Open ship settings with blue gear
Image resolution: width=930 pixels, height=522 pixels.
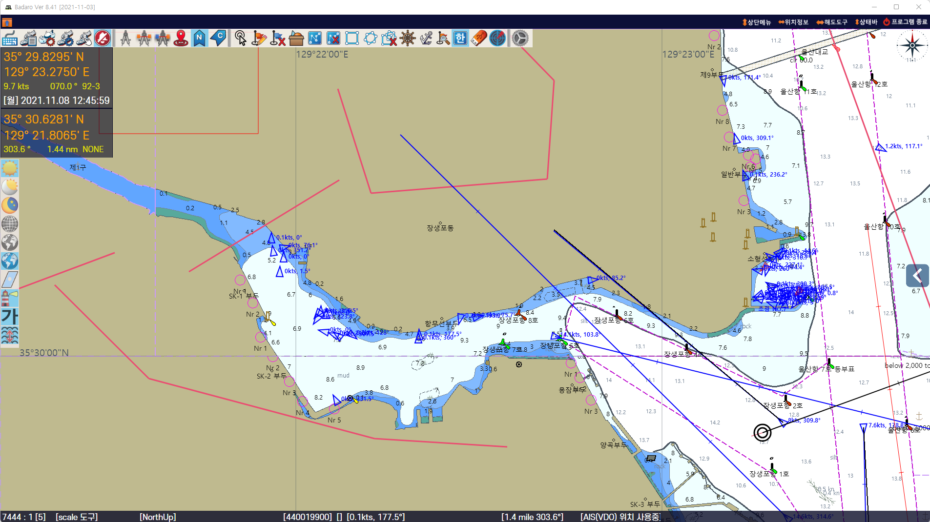point(65,38)
